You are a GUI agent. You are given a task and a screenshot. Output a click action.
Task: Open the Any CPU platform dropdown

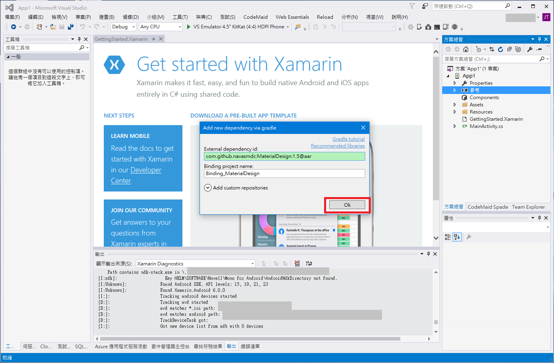(x=161, y=27)
